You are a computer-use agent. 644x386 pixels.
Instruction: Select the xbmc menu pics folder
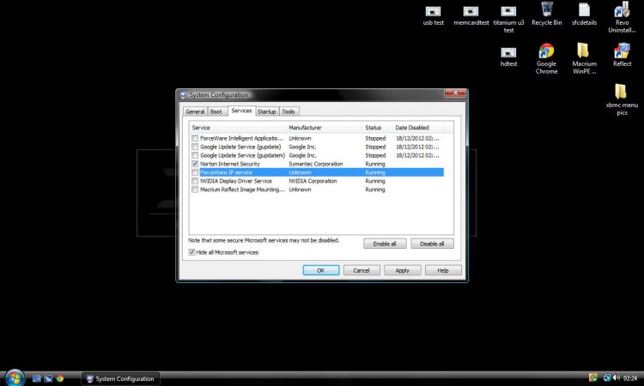point(622,92)
